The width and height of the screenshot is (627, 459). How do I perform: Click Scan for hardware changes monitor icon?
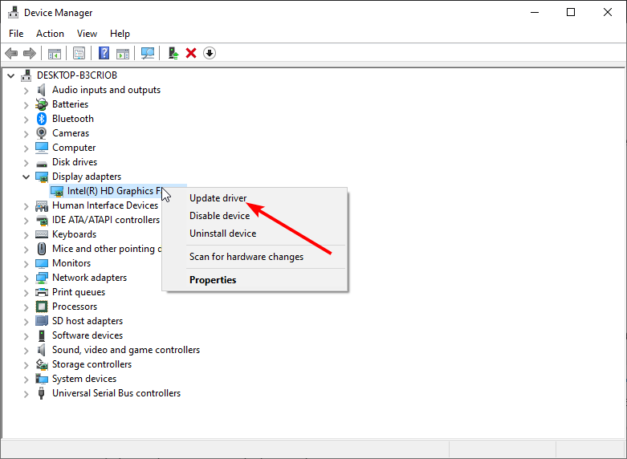pyautogui.click(x=148, y=53)
